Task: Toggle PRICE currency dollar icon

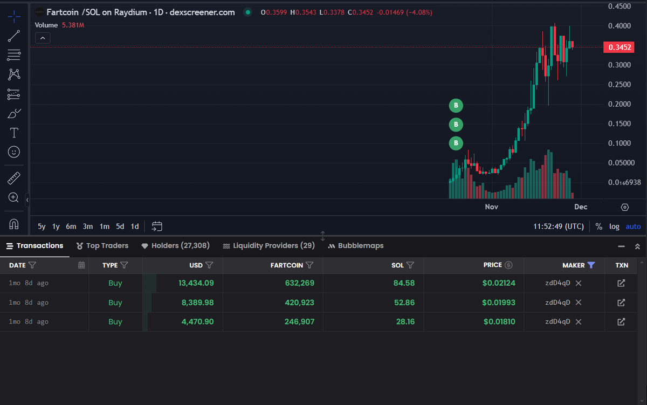Action: (508, 265)
